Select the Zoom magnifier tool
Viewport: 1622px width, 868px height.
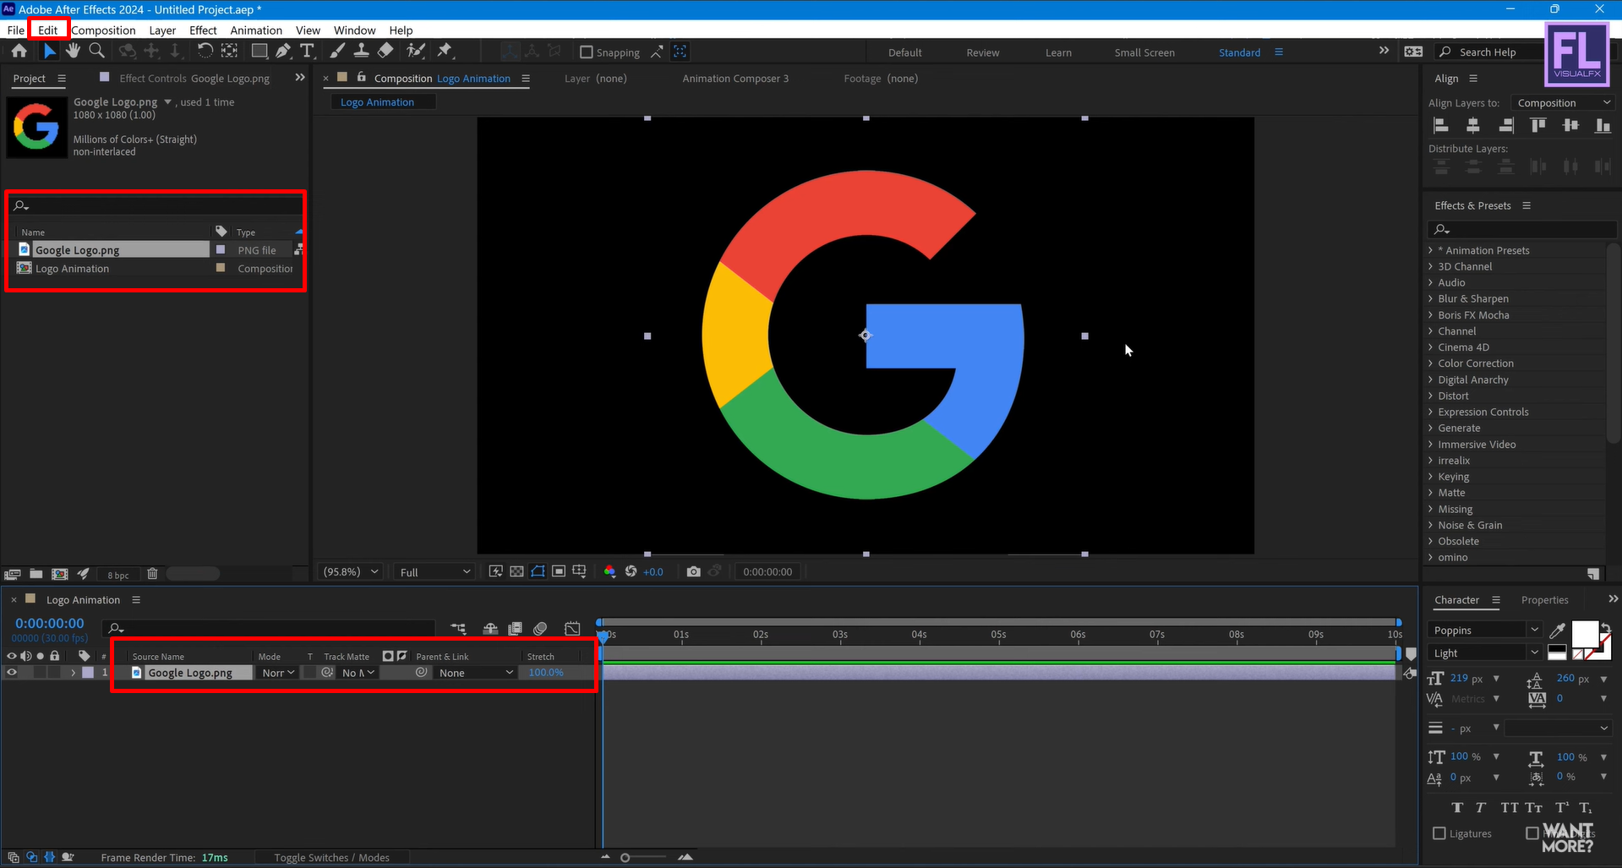tap(97, 52)
